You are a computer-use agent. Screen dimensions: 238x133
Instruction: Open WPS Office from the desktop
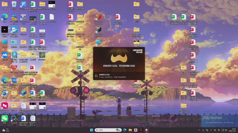coord(14,68)
